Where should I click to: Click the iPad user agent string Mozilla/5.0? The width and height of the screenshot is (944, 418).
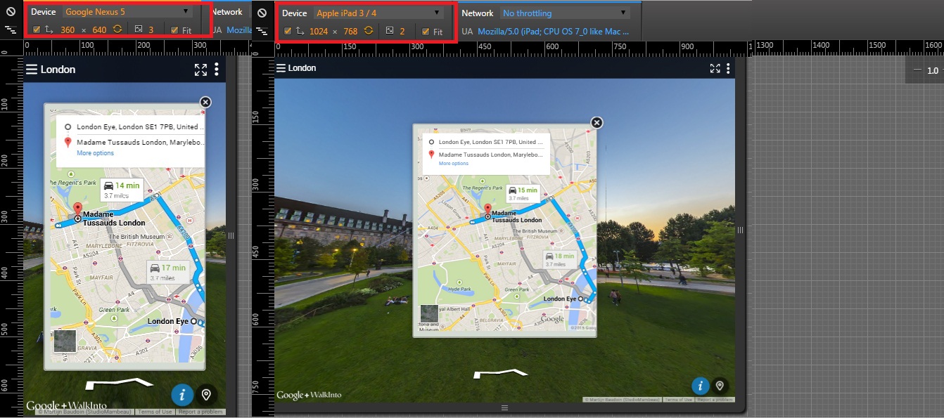pyautogui.click(x=553, y=32)
